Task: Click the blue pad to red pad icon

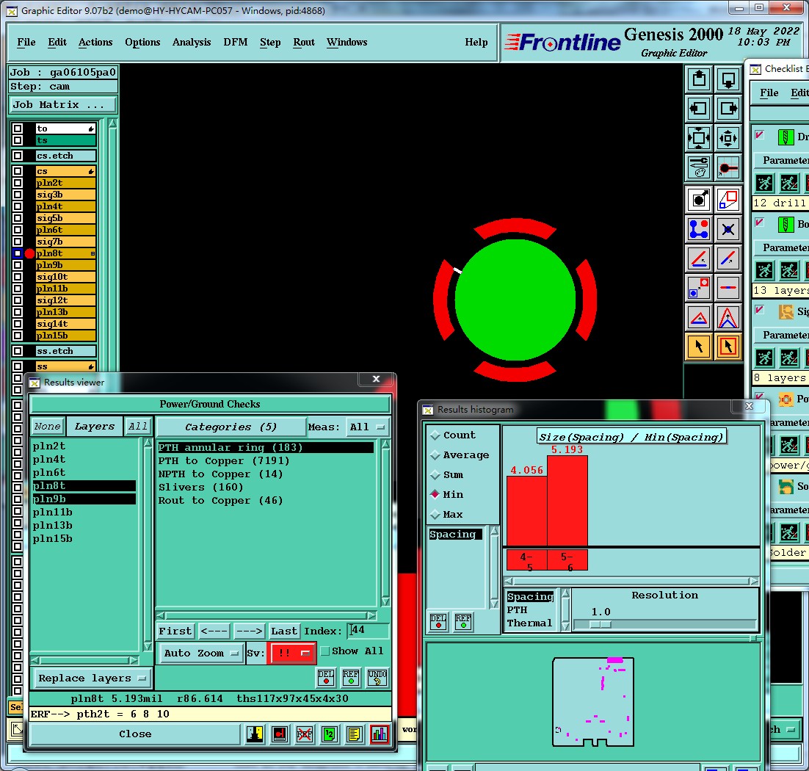Action: coord(699,288)
